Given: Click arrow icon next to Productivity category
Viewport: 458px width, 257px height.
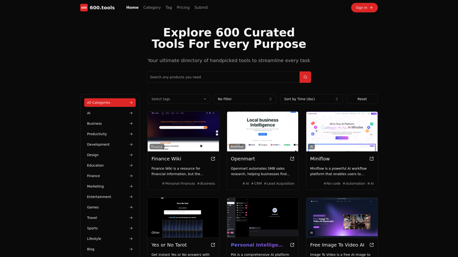Looking at the screenshot, I should point(131,134).
